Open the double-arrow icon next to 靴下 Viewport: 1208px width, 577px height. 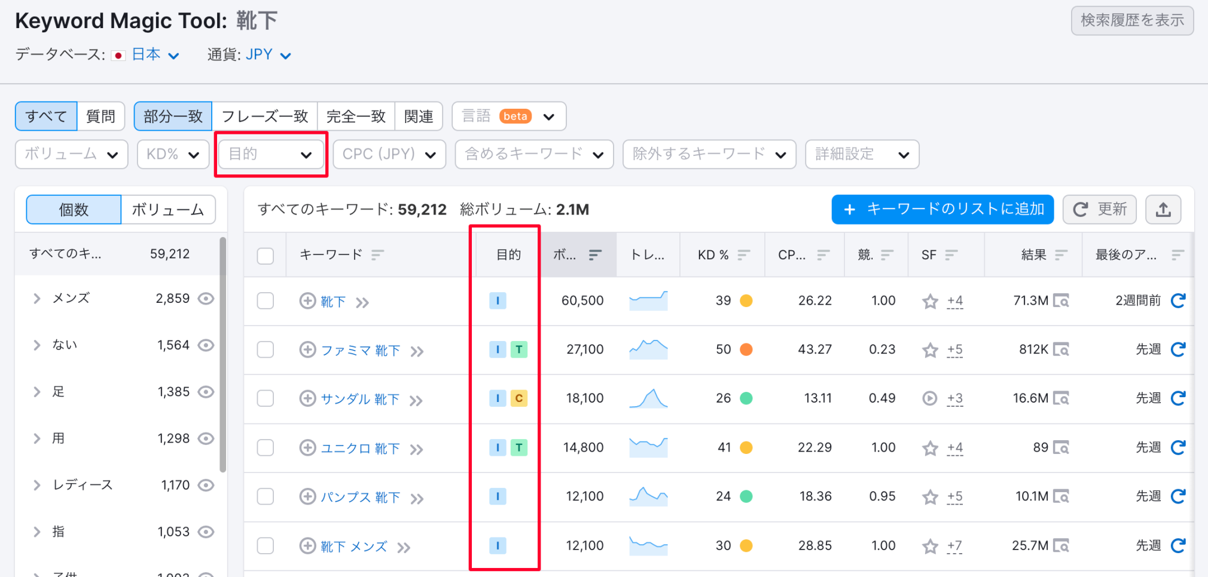362,303
